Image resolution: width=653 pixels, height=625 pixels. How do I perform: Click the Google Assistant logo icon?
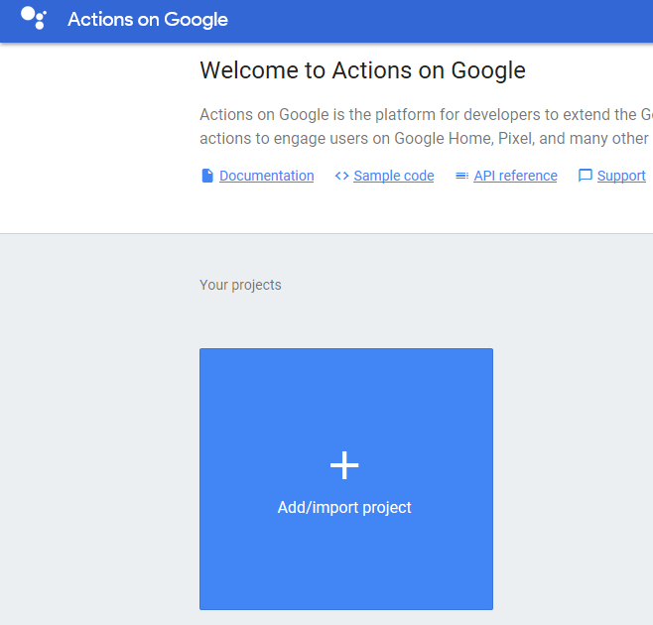34,18
